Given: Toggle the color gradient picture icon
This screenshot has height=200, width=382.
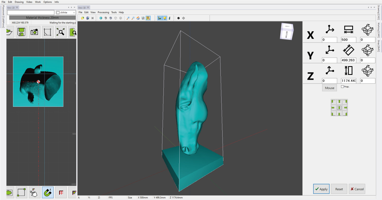Looking at the screenshot, I should tap(160, 18).
